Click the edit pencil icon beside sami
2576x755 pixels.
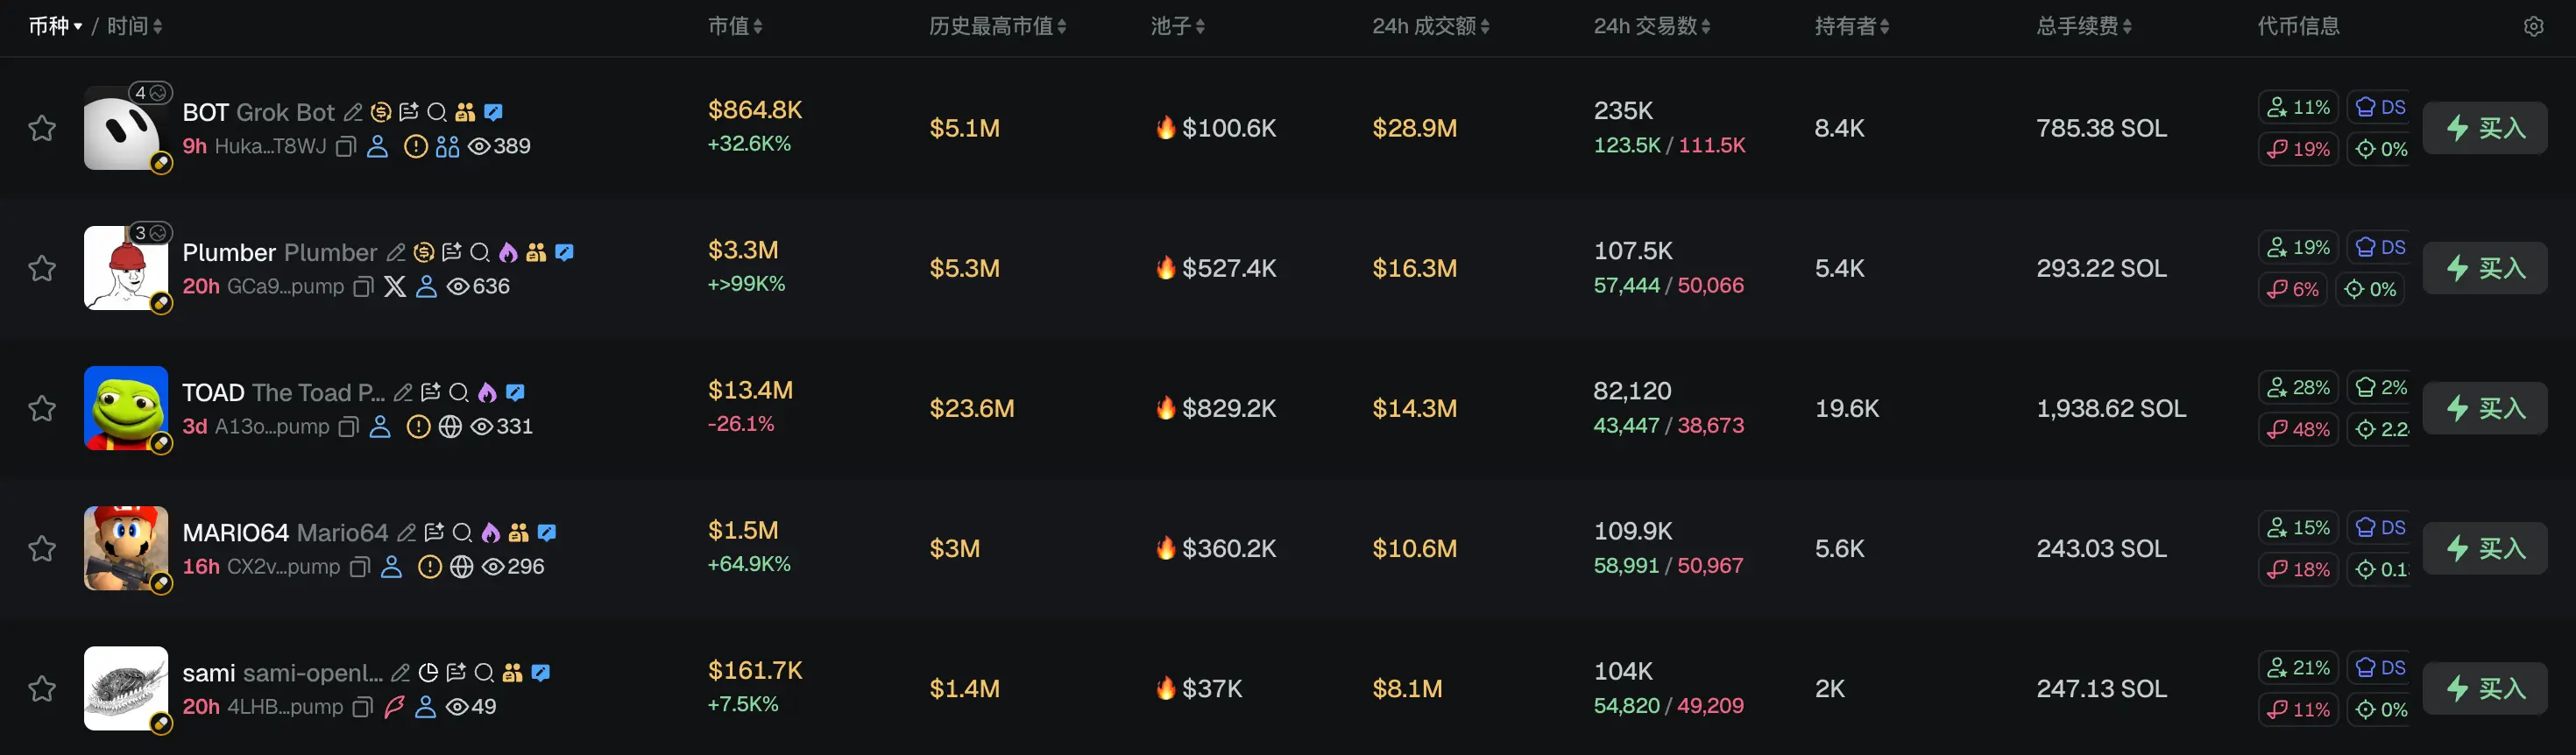point(400,673)
